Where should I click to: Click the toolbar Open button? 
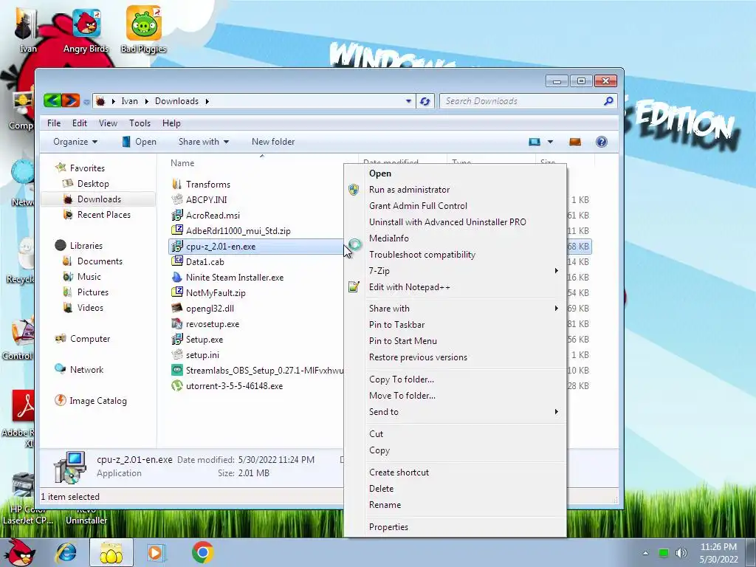(x=140, y=142)
